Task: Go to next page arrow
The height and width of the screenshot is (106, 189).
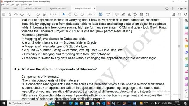Action: point(44,14)
